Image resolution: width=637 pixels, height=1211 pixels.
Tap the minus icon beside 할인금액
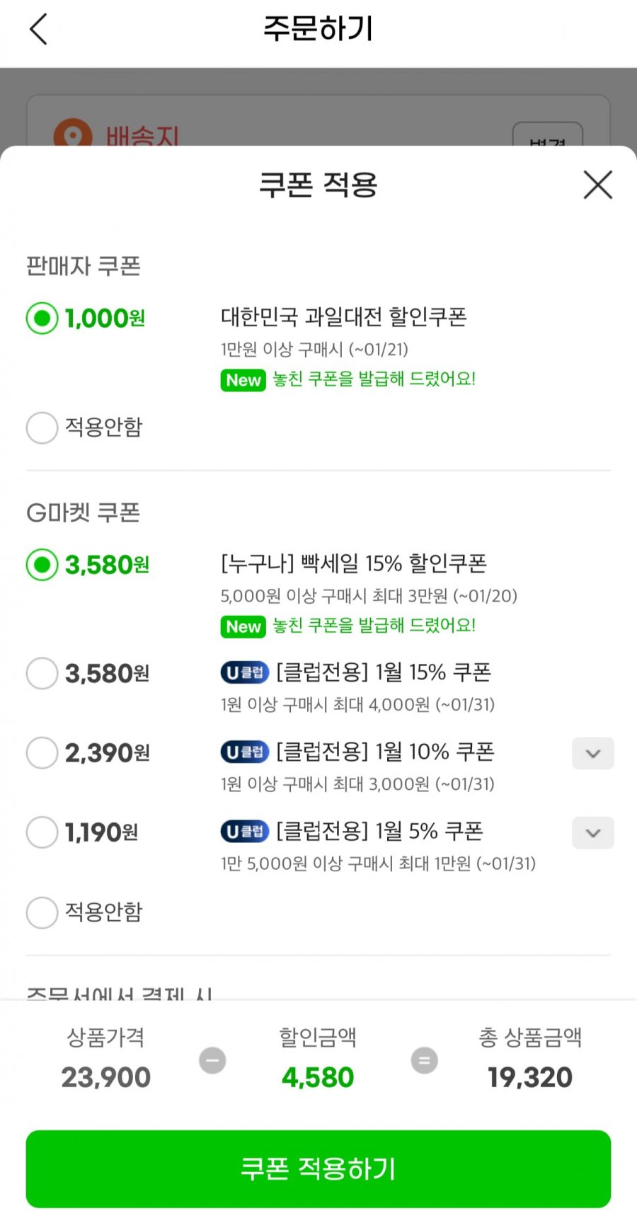tap(212, 1060)
